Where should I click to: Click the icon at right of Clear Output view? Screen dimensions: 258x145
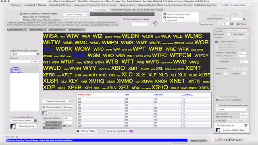(x=71, y=101)
